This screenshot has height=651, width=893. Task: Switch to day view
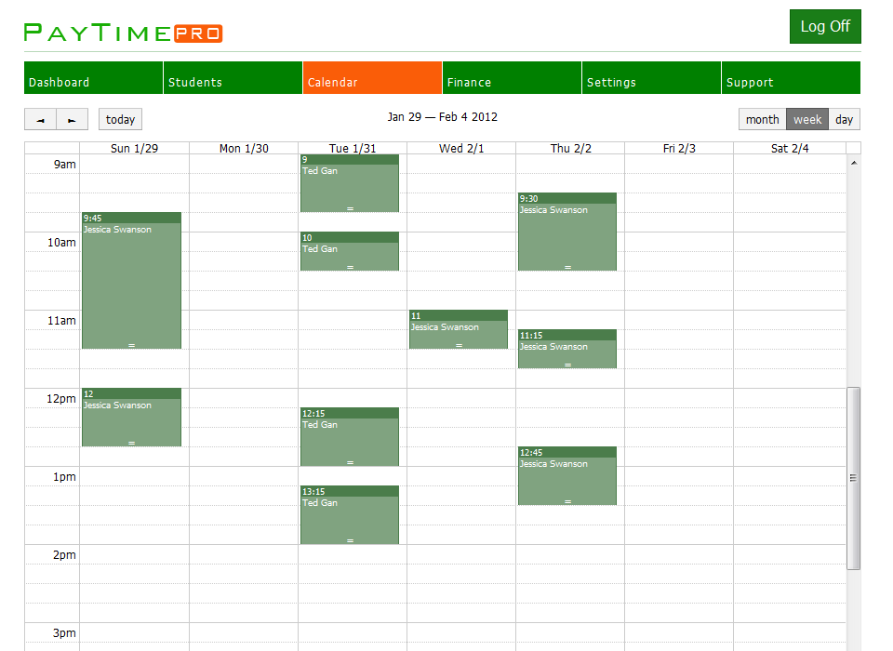click(x=844, y=120)
